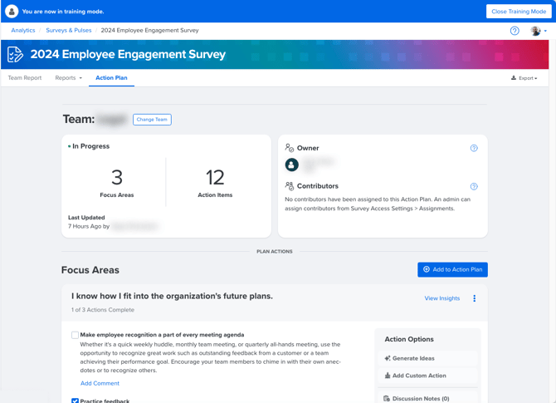The height and width of the screenshot is (403, 556).
Task: Open the View Insights link
Action: (441, 298)
